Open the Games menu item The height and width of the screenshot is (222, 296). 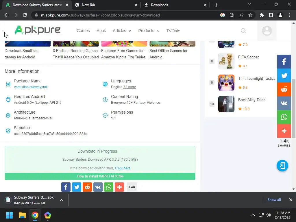pos(83,31)
